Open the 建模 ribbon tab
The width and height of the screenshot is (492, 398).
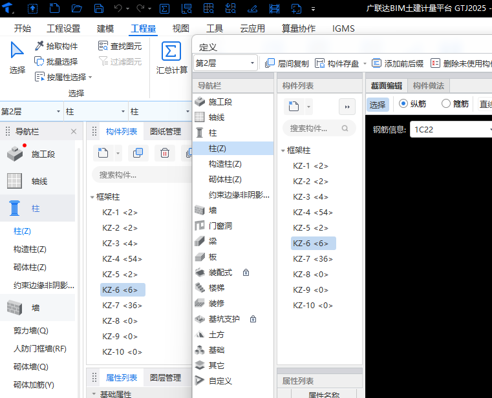click(105, 28)
